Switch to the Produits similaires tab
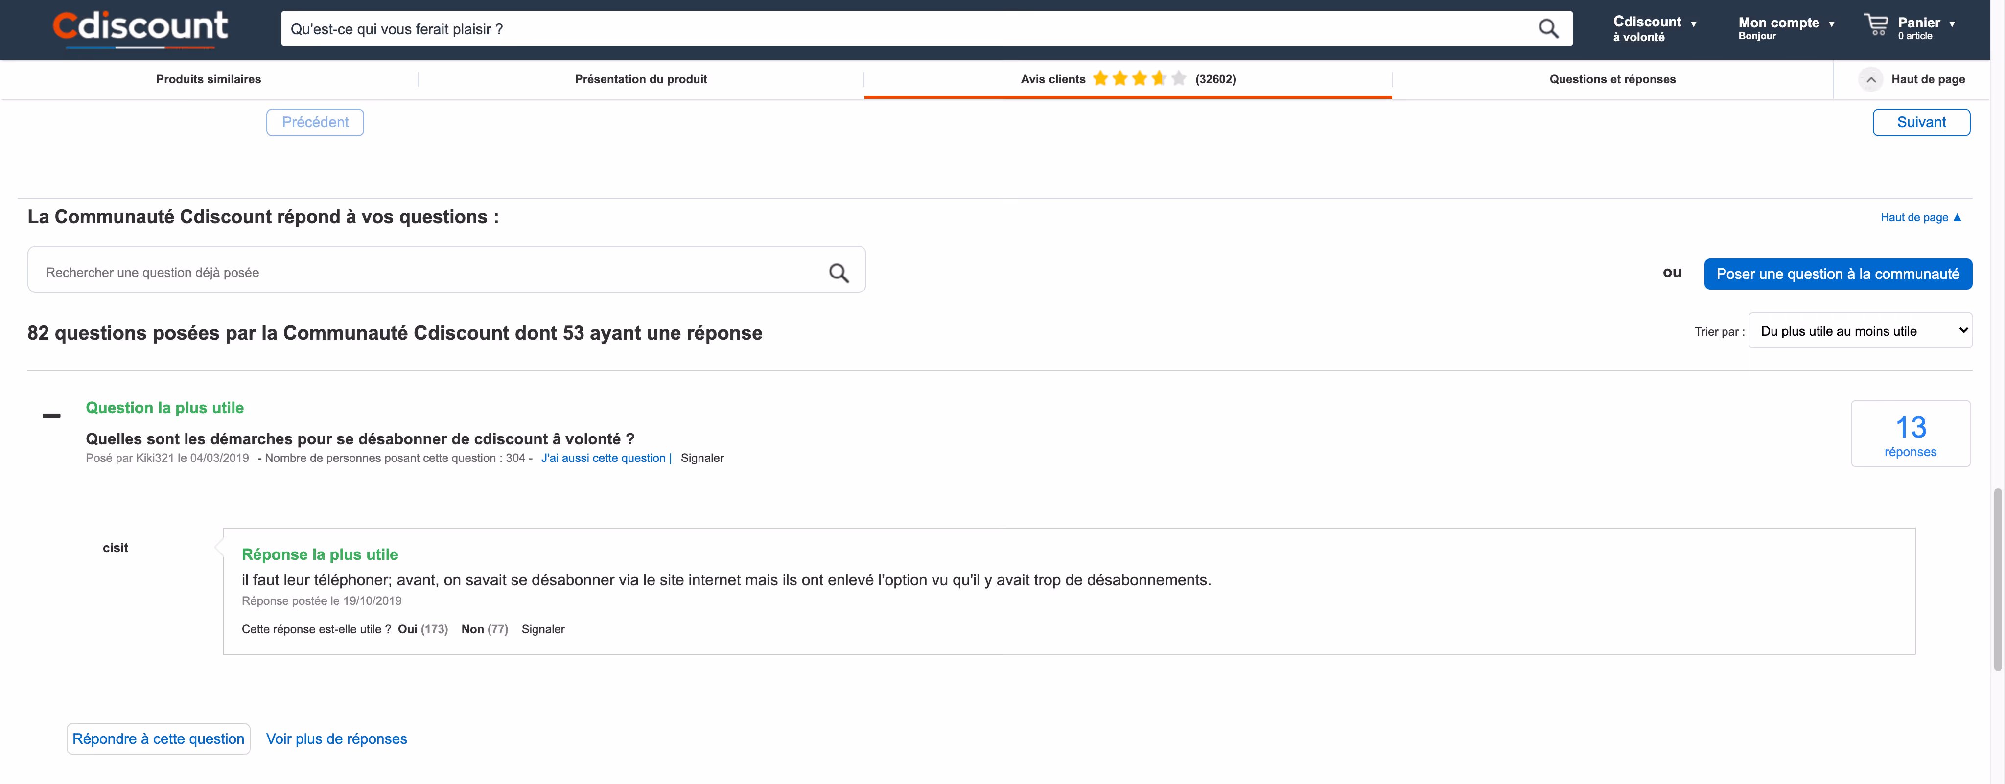Viewport: 2005px width, 784px height. coord(208,79)
